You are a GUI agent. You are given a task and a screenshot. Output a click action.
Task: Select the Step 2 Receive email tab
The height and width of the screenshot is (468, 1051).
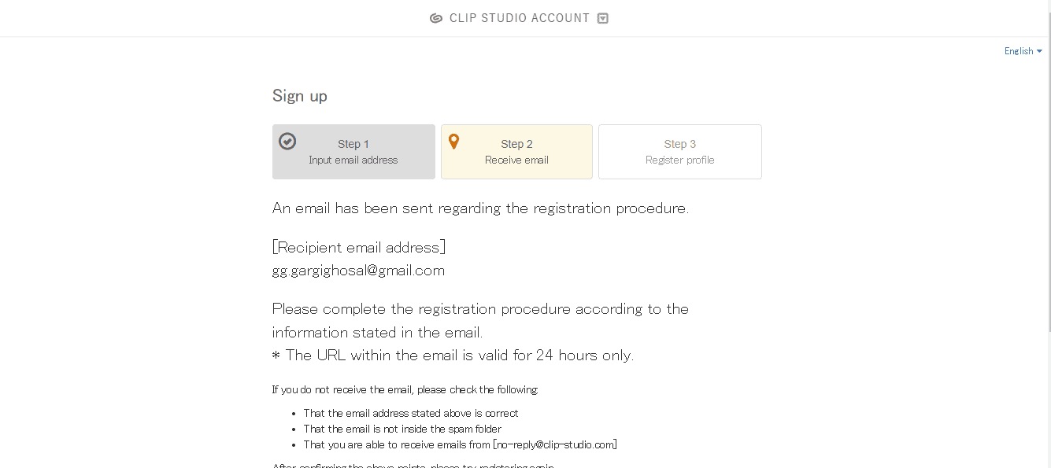click(516, 152)
